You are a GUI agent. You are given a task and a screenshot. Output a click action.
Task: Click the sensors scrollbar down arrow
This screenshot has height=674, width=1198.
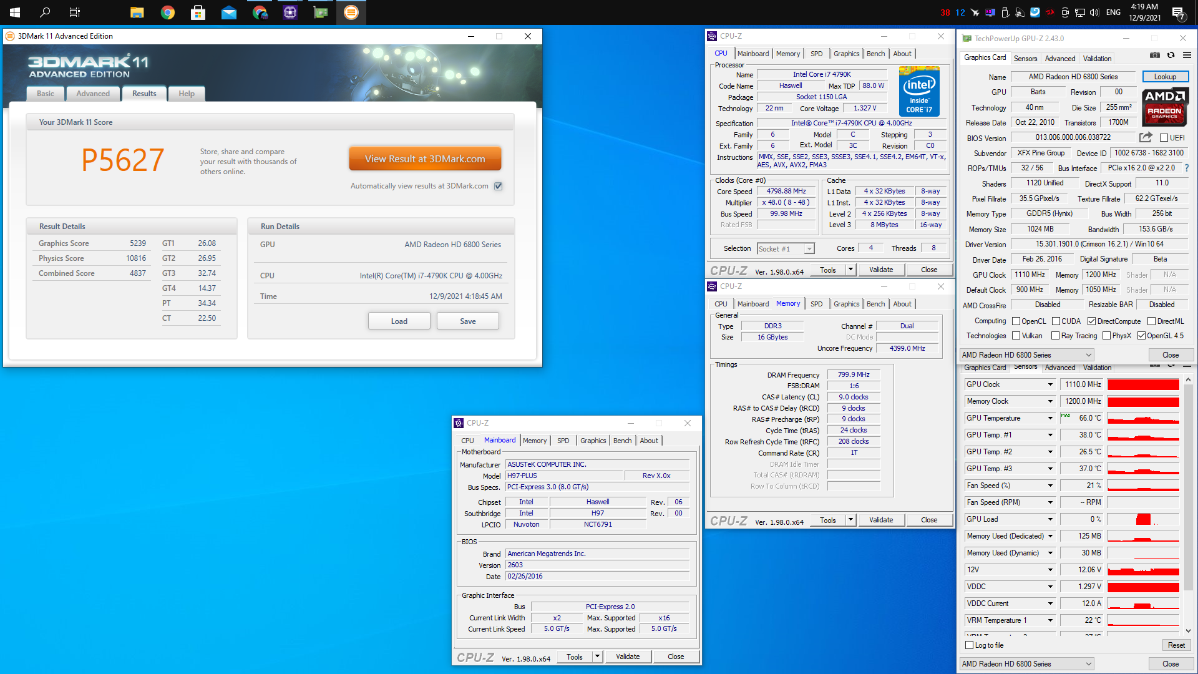pos(1187,631)
